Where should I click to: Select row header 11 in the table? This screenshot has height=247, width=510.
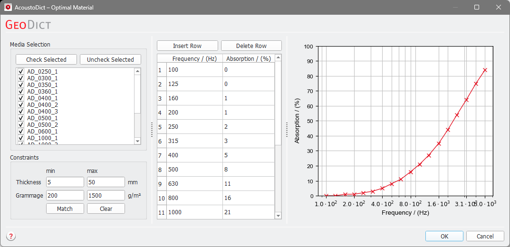tap(162, 212)
